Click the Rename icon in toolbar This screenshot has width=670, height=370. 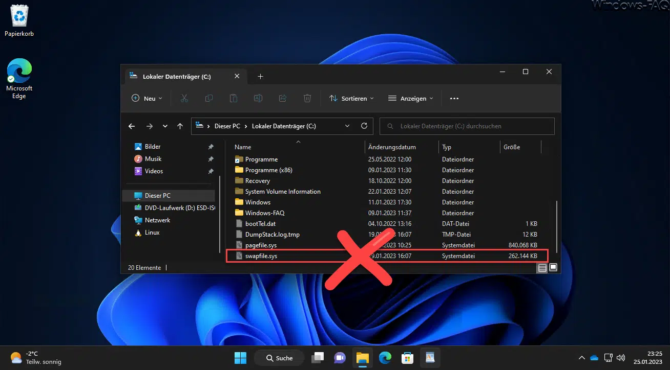pyautogui.click(x=258, y=98)
